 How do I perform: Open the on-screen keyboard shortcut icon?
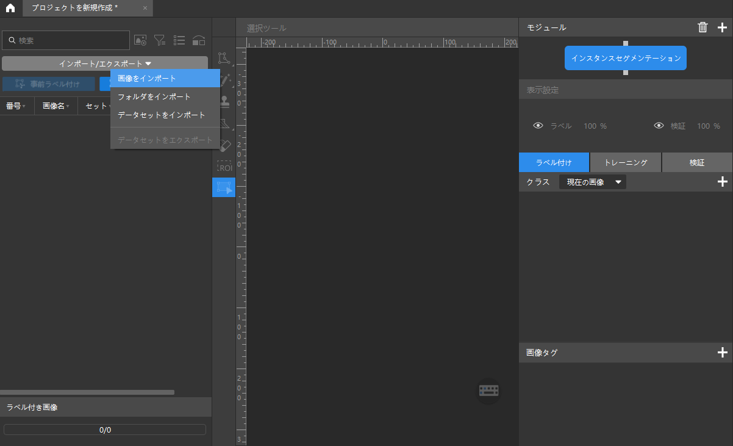[488, 390]
